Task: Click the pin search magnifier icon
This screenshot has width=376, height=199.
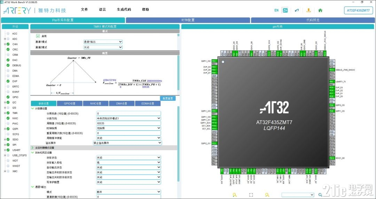Action: point(320,195)
